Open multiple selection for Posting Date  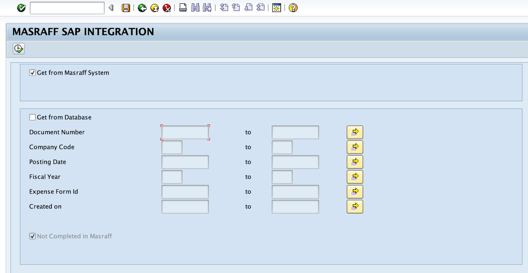tap(355, 162)
